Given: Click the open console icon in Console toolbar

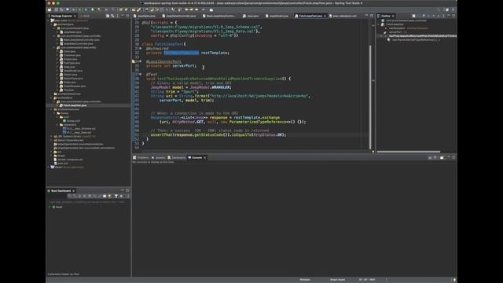Looking at the screenshot, I should click(442, 157).
